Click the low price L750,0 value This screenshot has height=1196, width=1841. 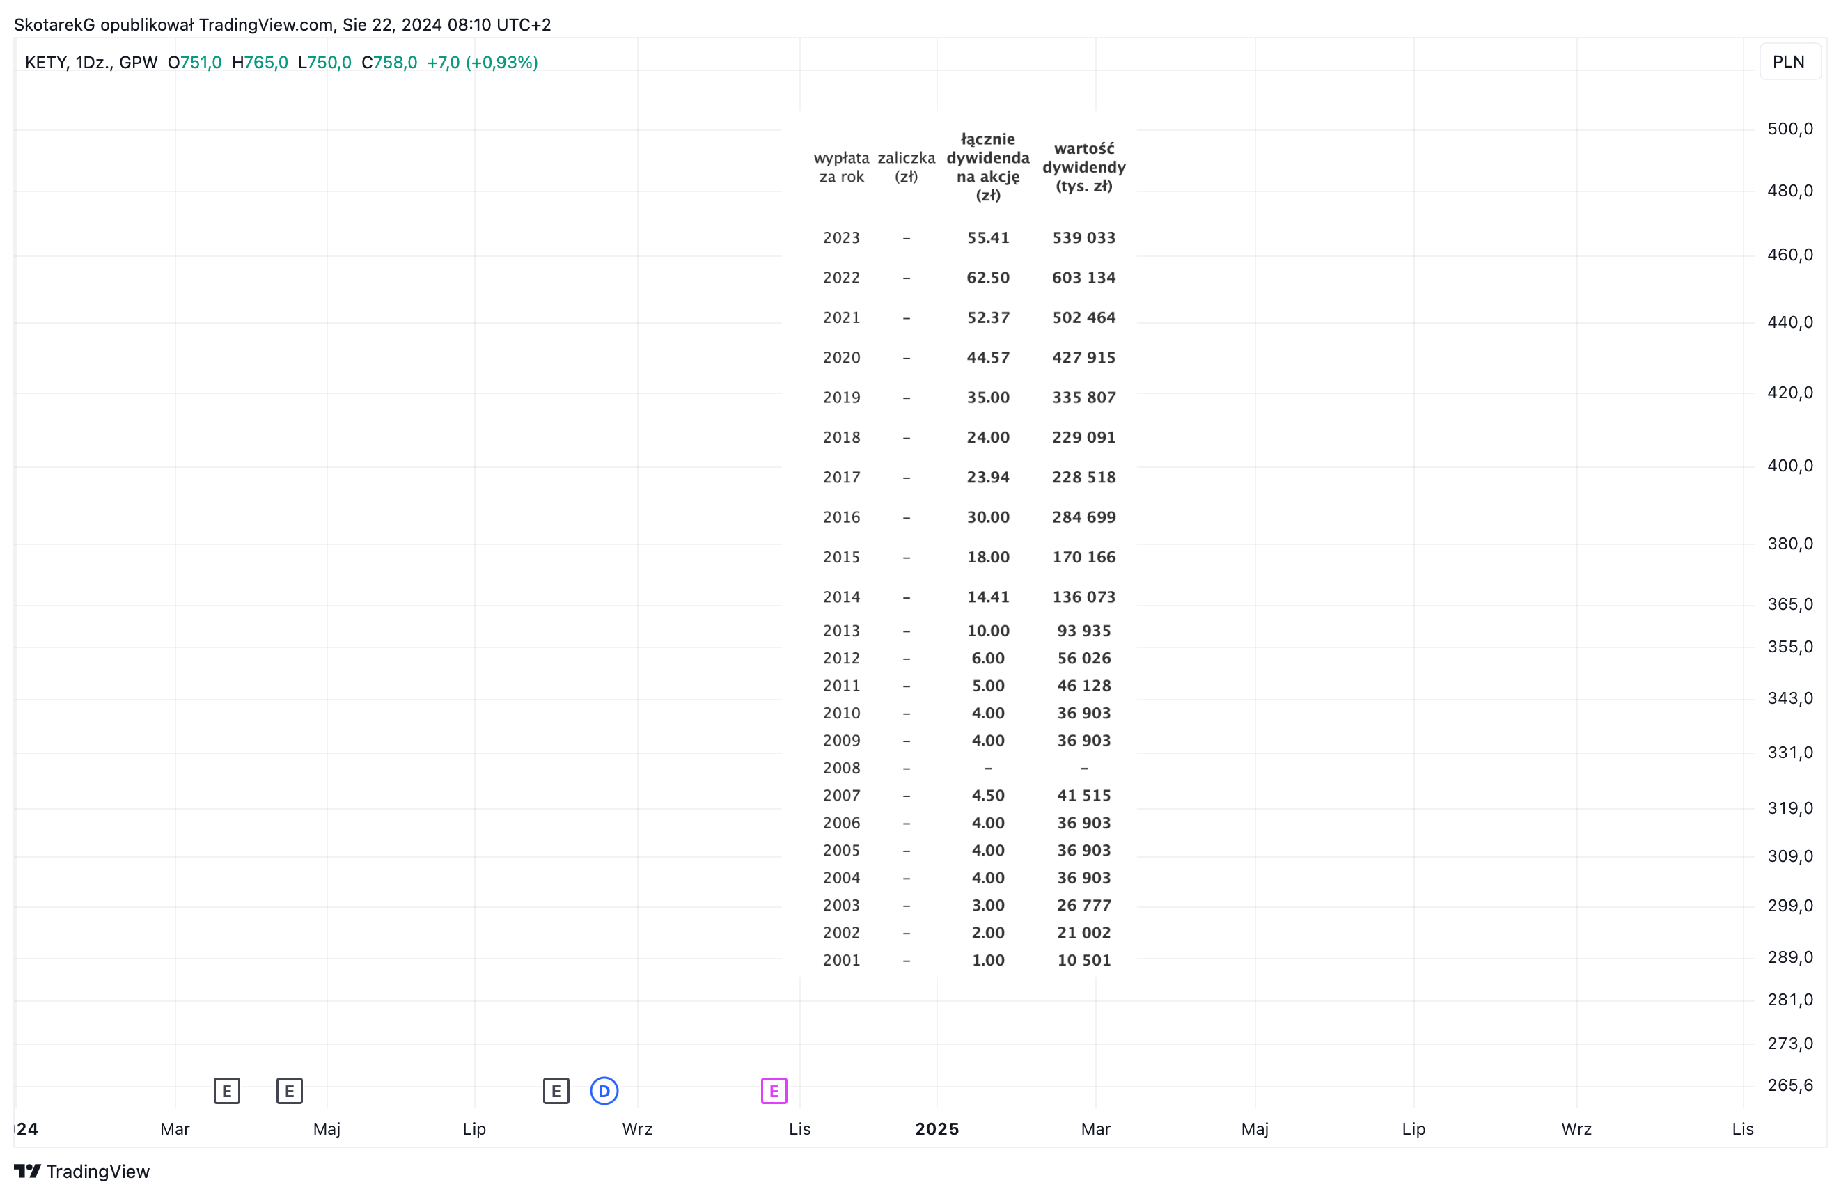tap(325, 63)
